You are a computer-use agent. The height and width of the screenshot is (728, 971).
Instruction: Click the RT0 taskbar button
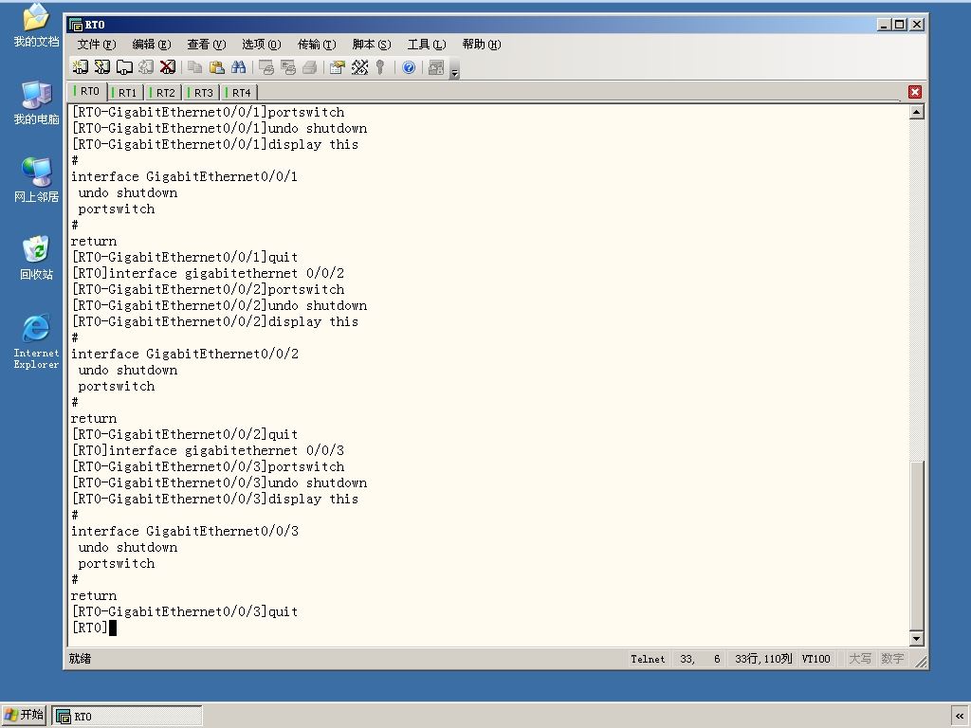127,716
